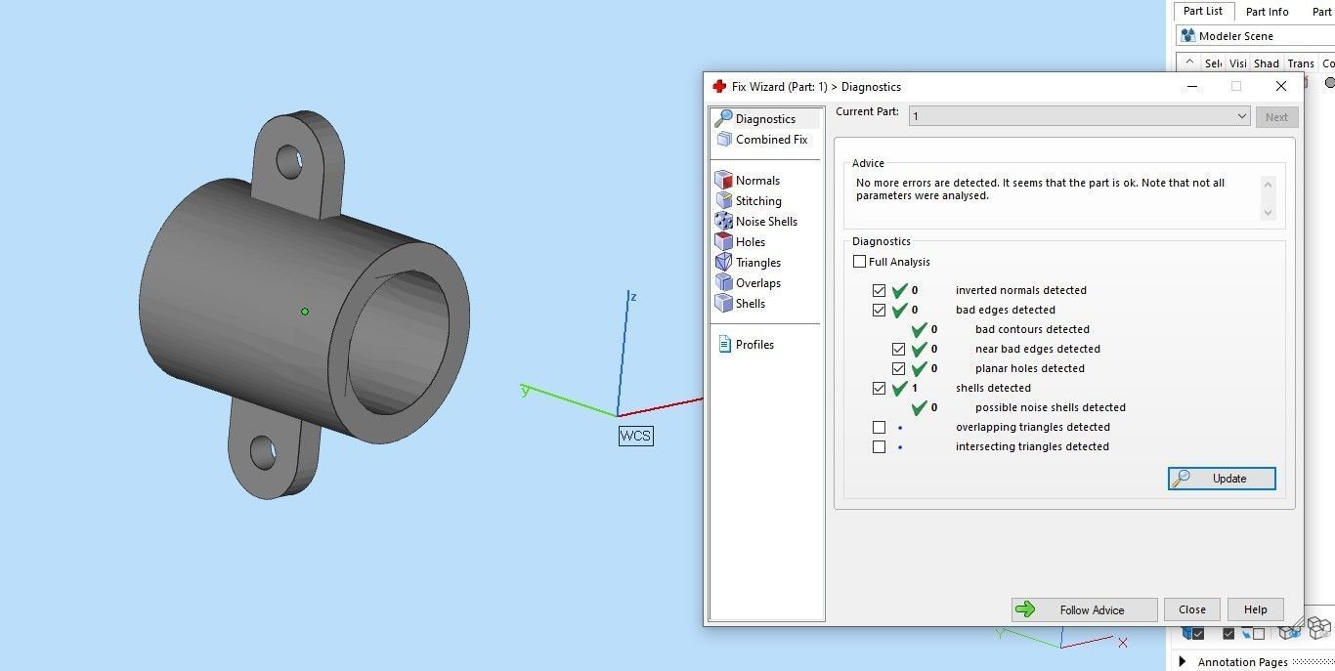Click the Close button in Fix Wizard
The height and width of the screenshot is (671, 1335).
(x=1191, y=609)
